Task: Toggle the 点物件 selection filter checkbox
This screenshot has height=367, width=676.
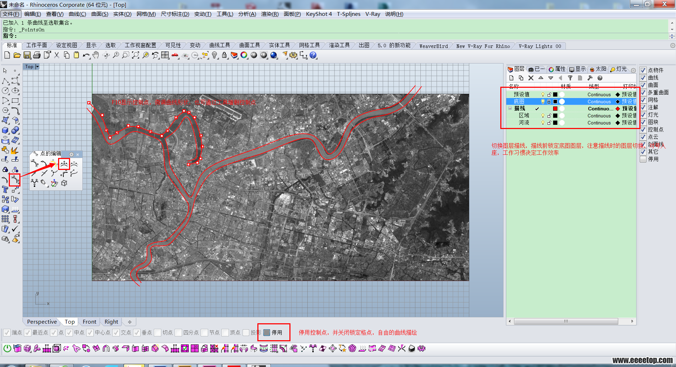Action: pyautogui.click(x=643, y=70)
